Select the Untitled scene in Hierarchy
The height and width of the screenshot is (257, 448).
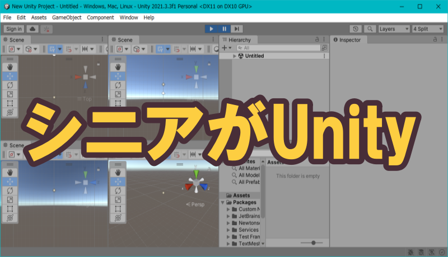coord(254,56)
